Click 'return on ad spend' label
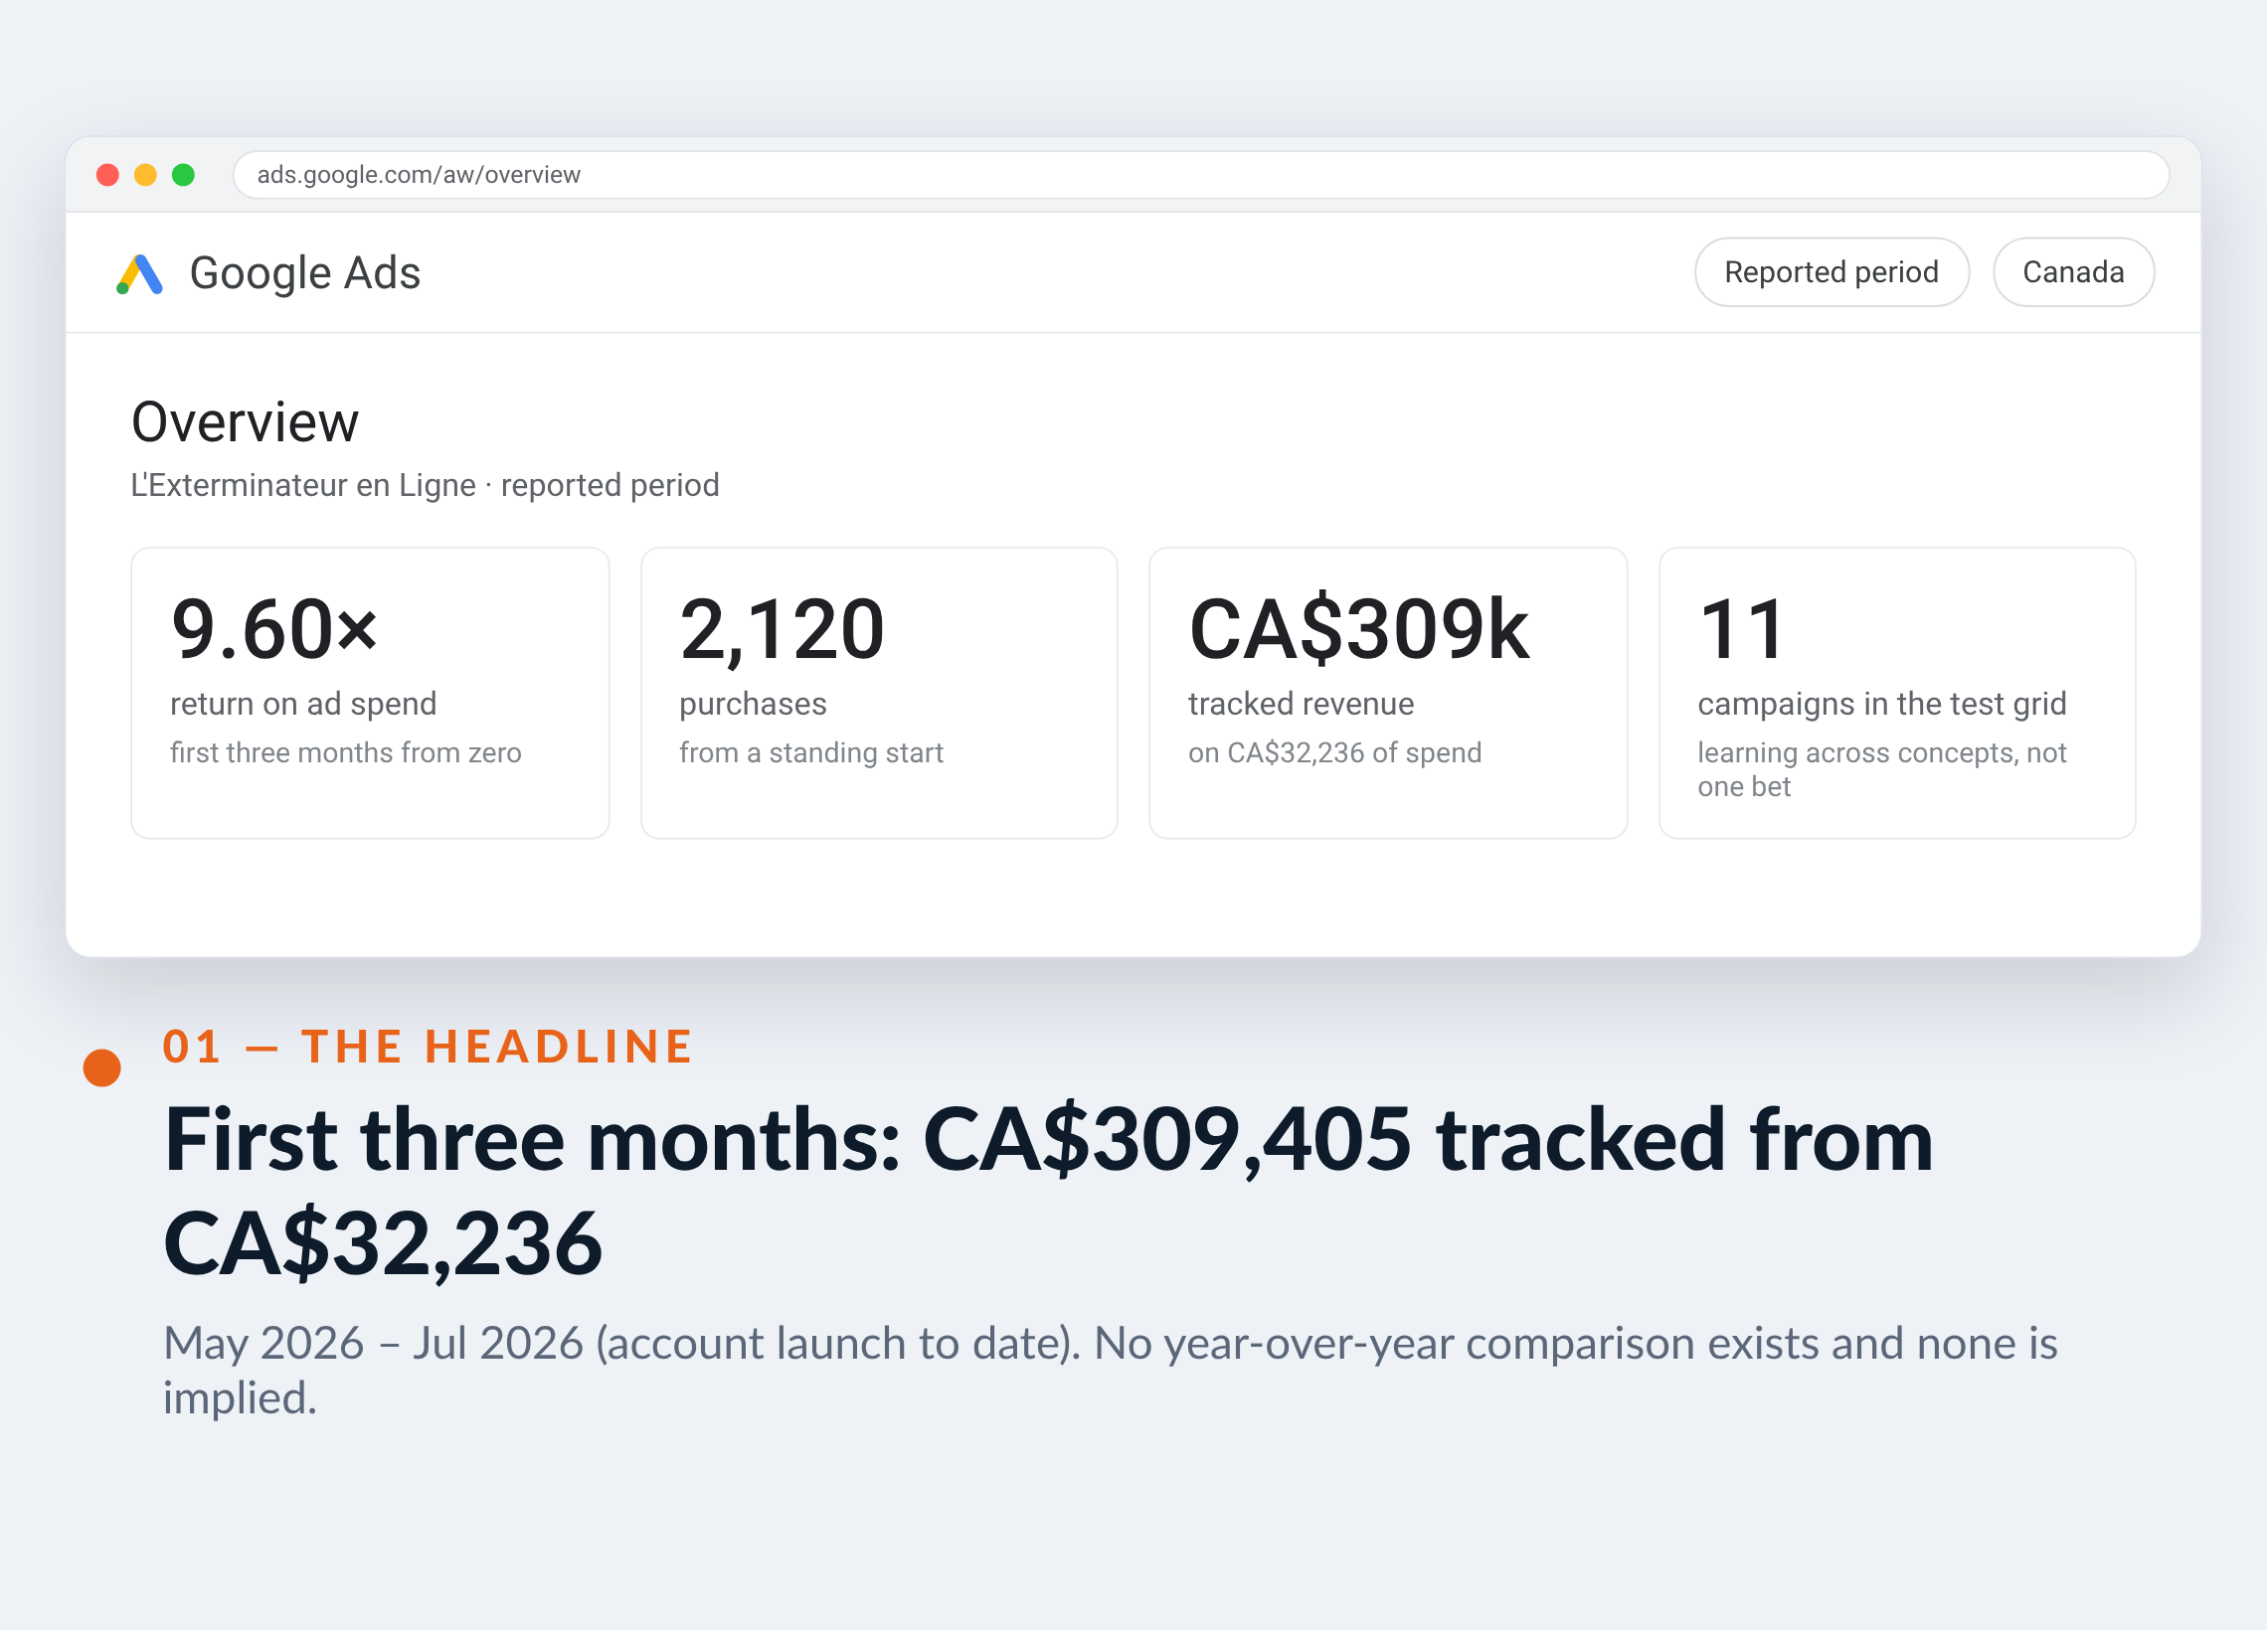This screenshot has width=2267, height=1630. (303, 704)
